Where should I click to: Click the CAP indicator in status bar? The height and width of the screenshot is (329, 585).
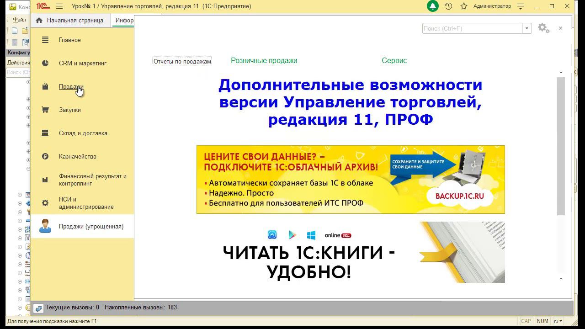pos(526,321)
